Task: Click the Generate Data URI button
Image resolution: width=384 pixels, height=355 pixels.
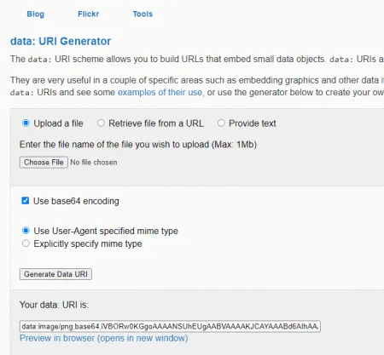Action: (55, 274)
